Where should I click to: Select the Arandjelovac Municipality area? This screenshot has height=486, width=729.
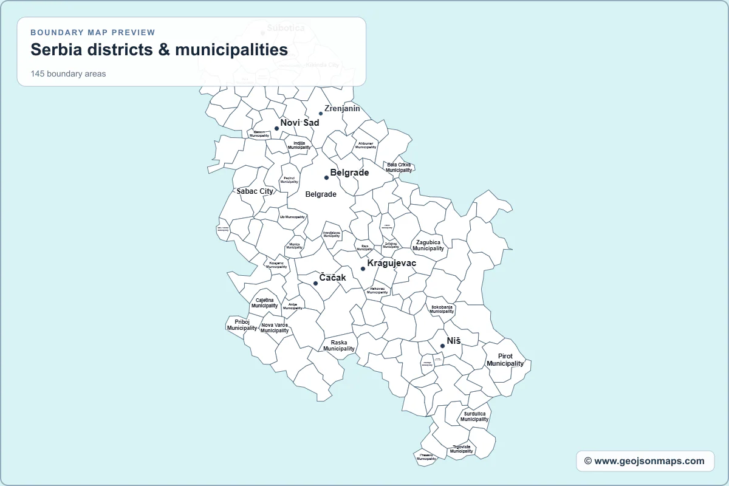click(x=332, y=234)
